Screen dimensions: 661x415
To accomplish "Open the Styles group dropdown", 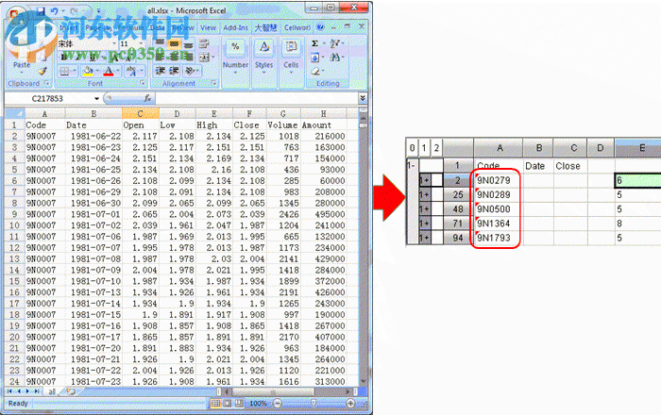I will [x=263, y=73].
